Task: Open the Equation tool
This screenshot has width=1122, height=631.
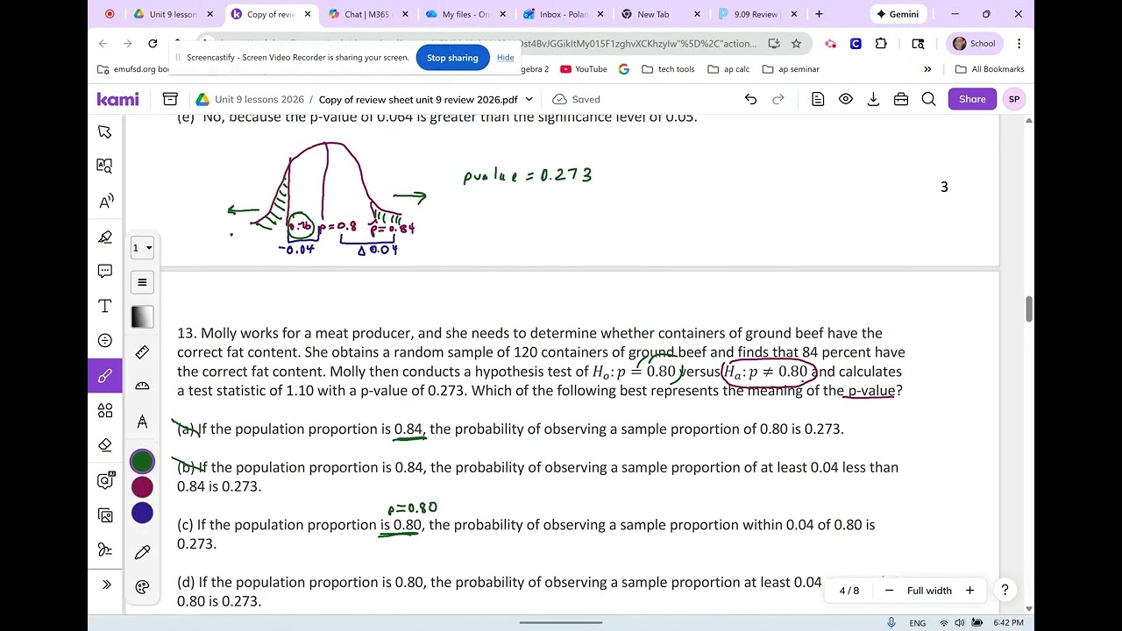Action: click(x=105, y=340)
